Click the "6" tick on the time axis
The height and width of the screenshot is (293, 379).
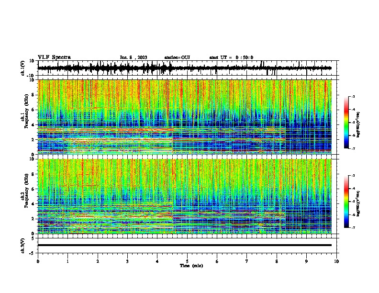(217, 261)
